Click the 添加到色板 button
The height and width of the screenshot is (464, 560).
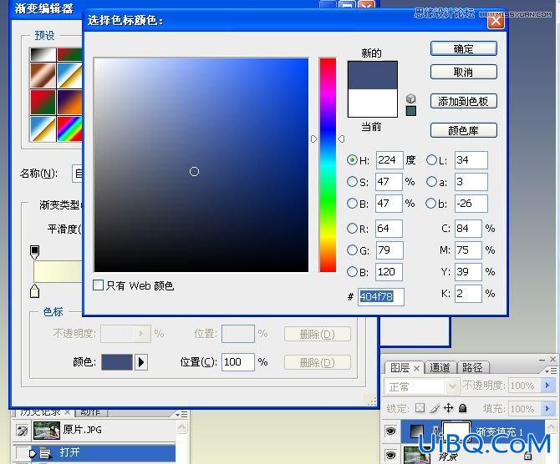click(464, 101)
